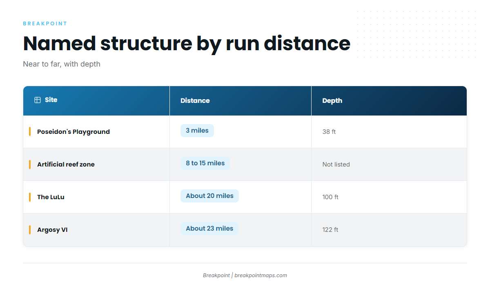490x289 pixels.
Task: Click the table grid icon beside Site
Action: coord(38,100)
